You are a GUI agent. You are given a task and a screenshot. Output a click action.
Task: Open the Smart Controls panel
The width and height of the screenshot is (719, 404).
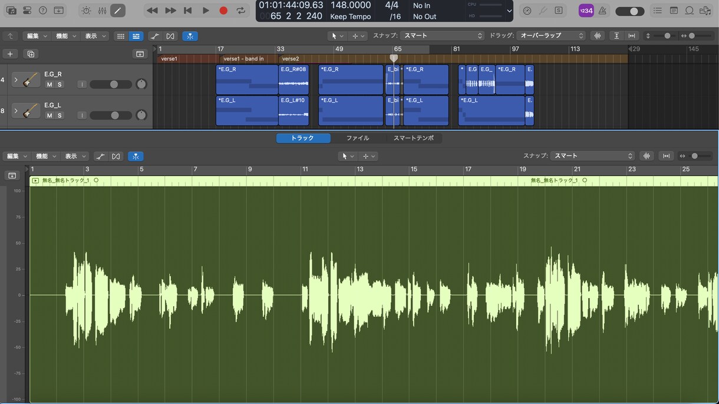pyautogui.click(x=87, y=11)
